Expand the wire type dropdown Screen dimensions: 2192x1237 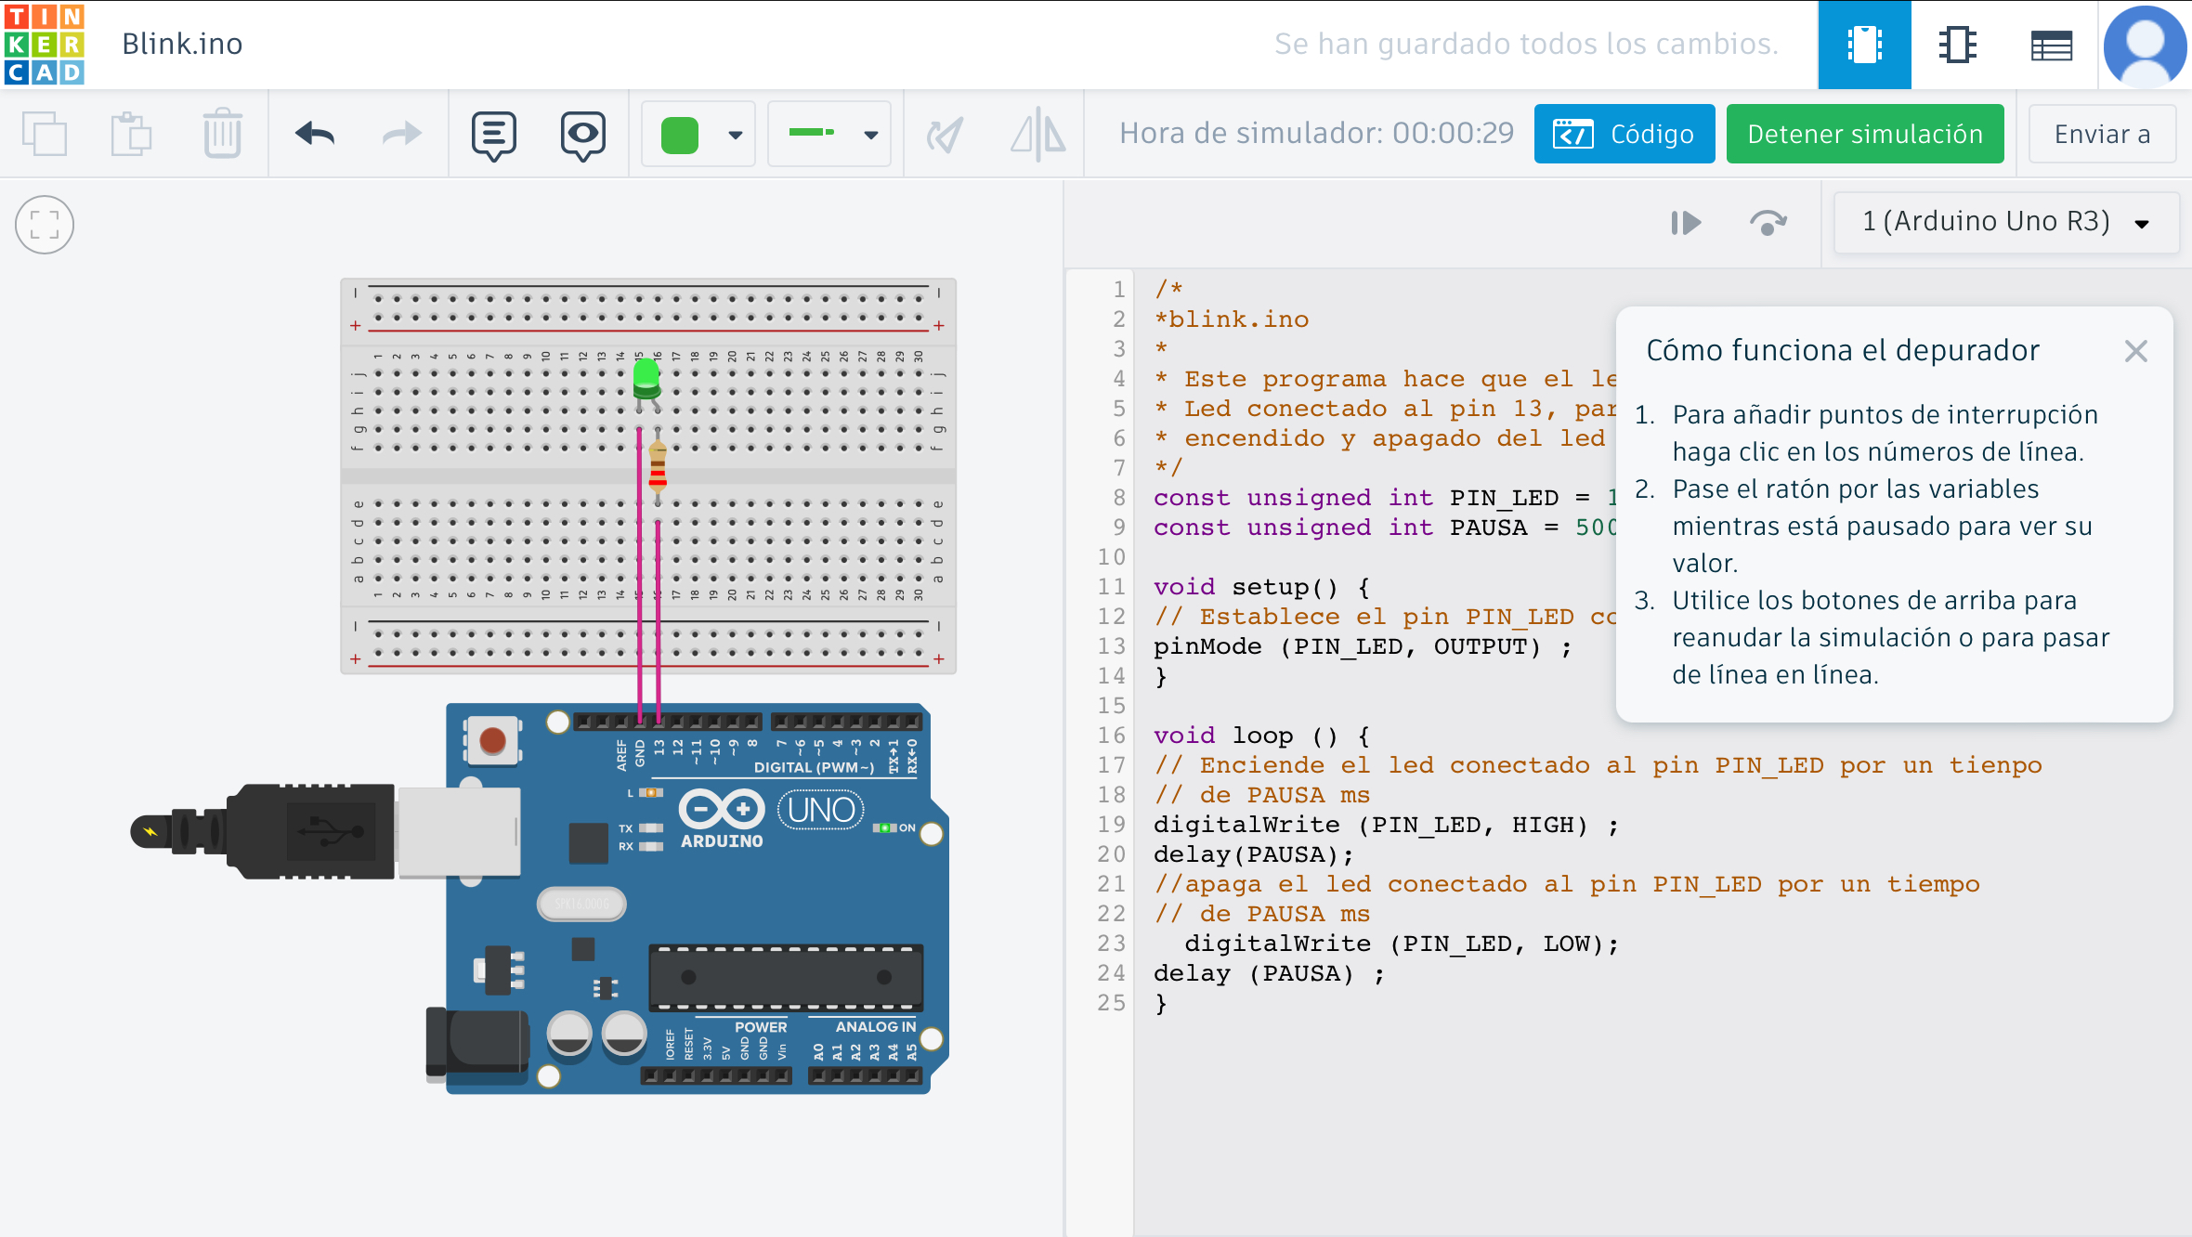pyautogui.click(x=869, y=135)
